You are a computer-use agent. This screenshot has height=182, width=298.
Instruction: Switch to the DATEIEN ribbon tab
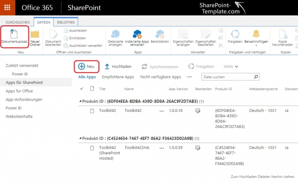click(x=44, y=22)
